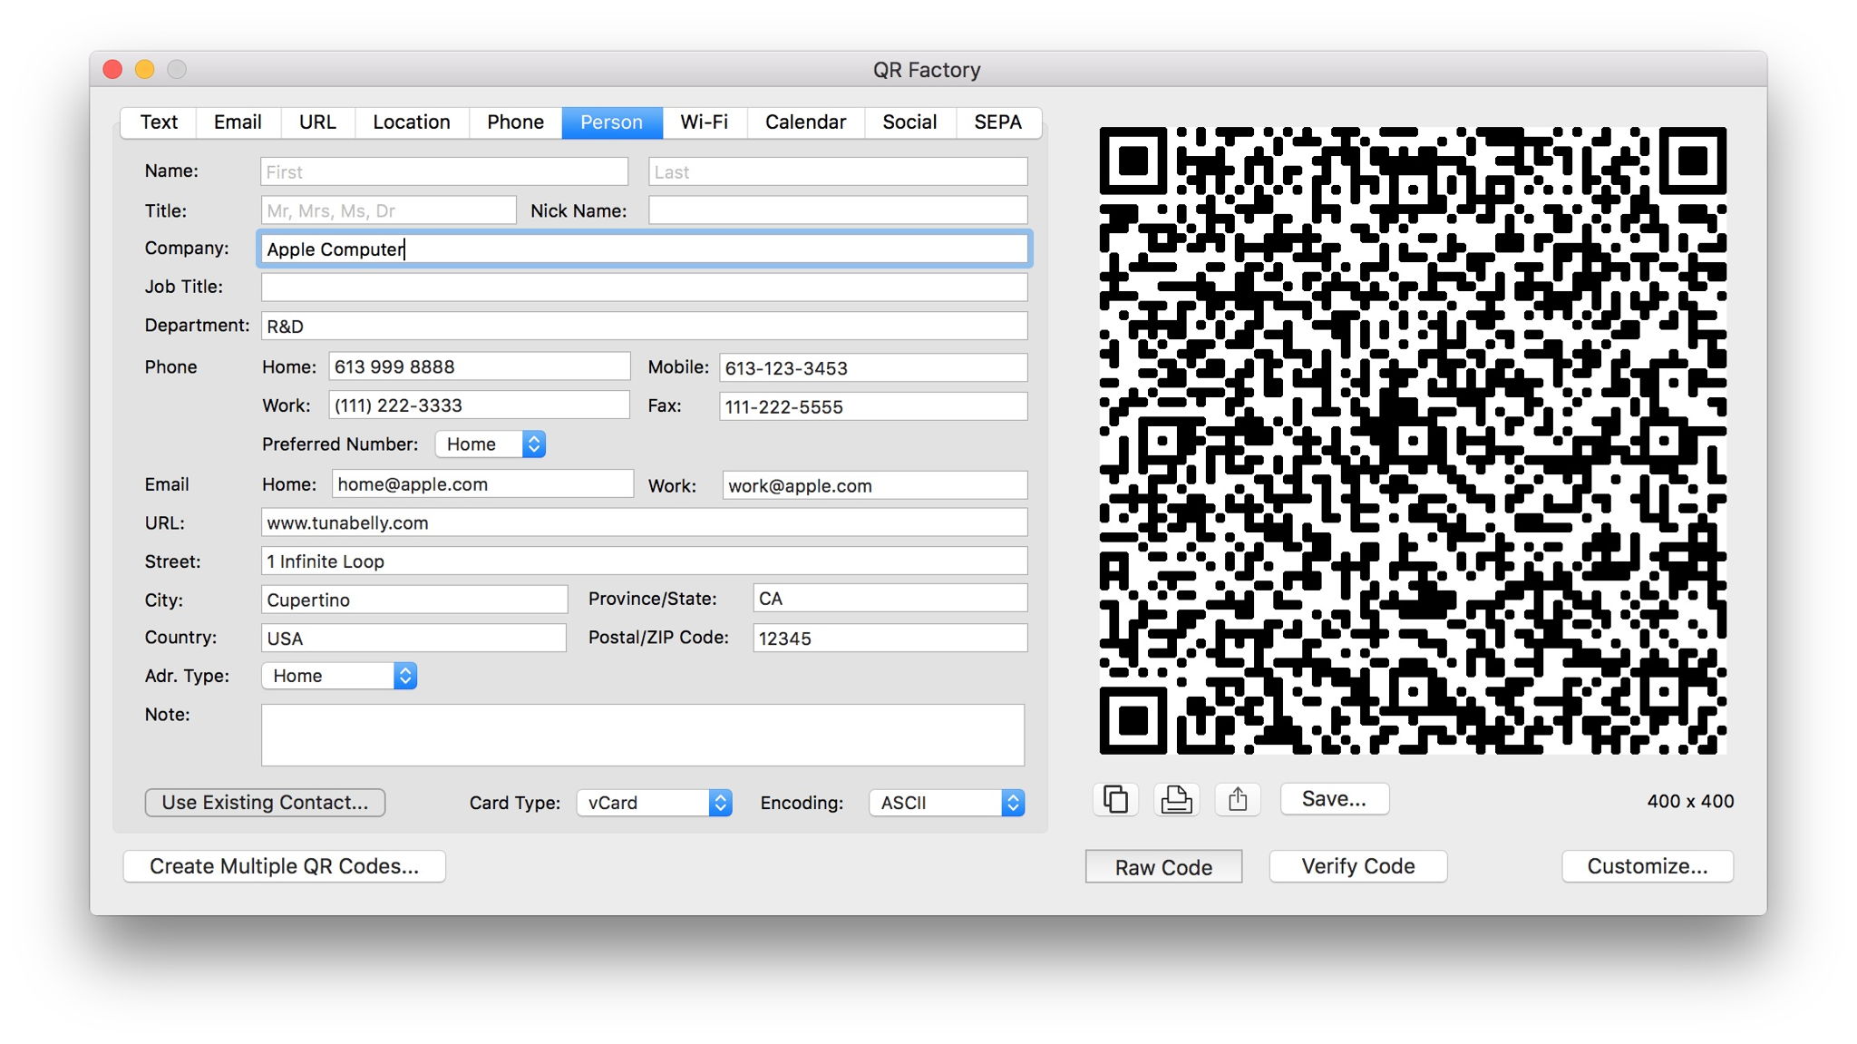
Task: Switch to the Calendar tab
Action: [x=805, y=122]
